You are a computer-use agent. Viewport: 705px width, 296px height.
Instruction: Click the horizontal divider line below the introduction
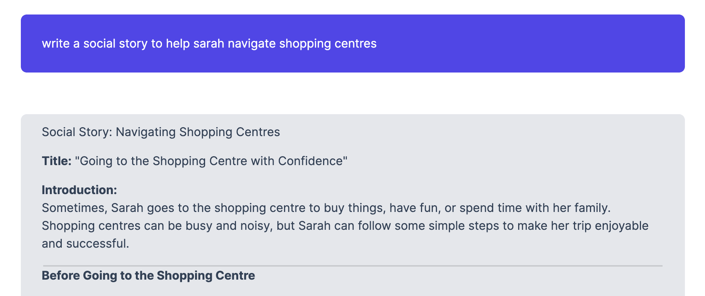click(353, 266)
